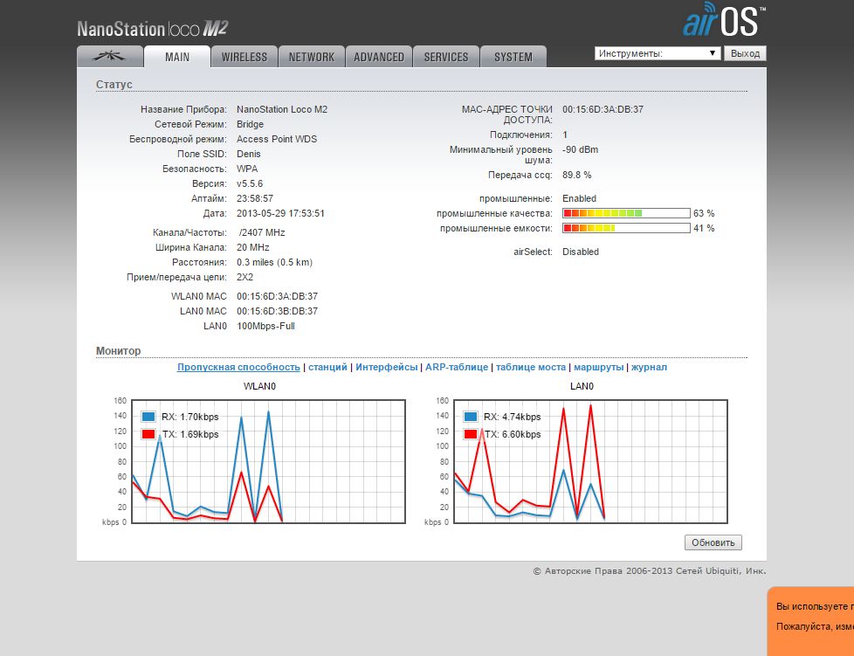The width and height of the screenshot is (854, 656).
Task: Click the red TX legend square in WLAN0 chart
Action: click(148, 434)
